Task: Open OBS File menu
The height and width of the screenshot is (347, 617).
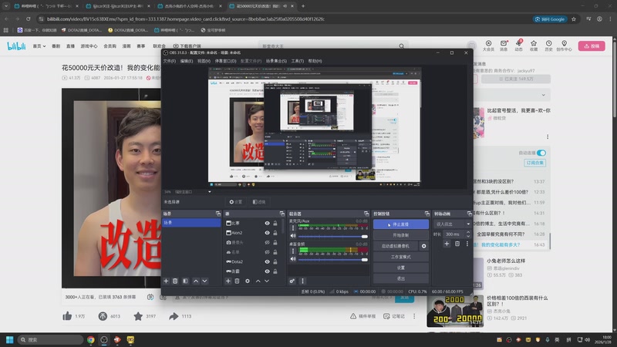Action: tap(170, 61)
